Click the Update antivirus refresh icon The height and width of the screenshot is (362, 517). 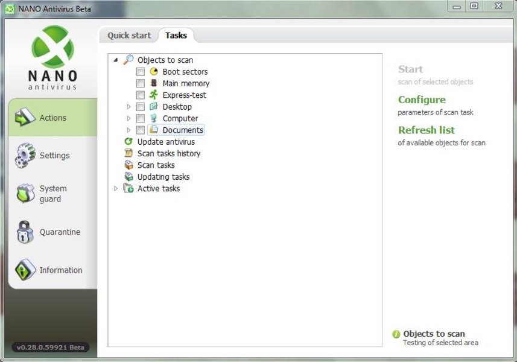point(128,141)
